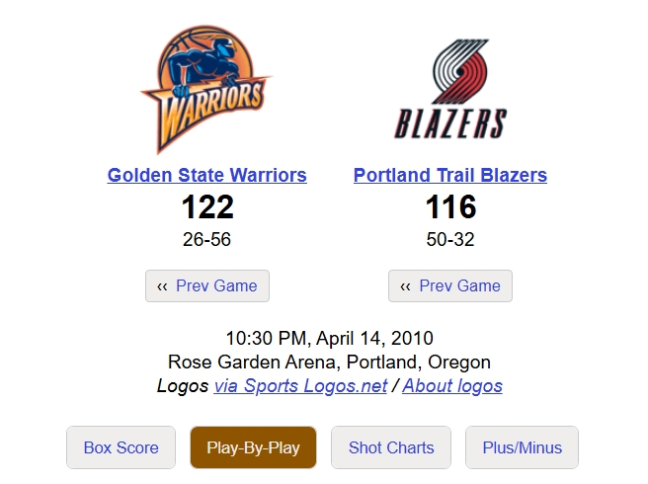Click the Blazers' 50-32 record
The image size is (648, 484).
coord(450,239)
